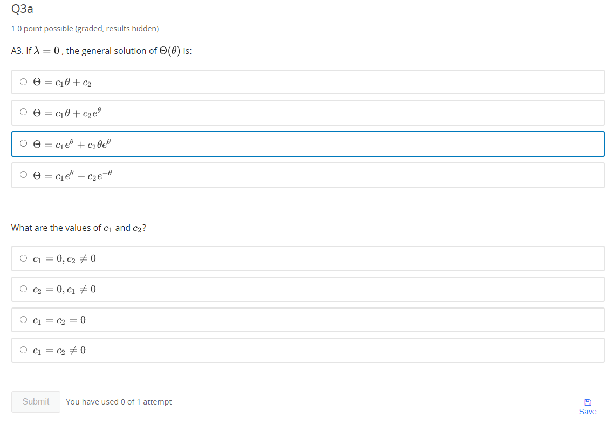Pick radio option Θ = c₁e^θ + c₂θe^θ
The image size is (615, 425).
coord(23,144)
